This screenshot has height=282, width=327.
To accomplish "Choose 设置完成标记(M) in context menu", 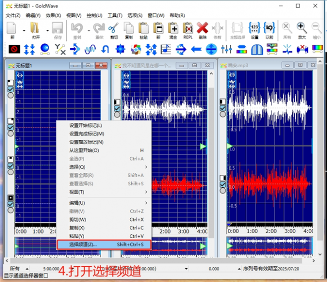I will pyautogui.click(x=104, y=134).
